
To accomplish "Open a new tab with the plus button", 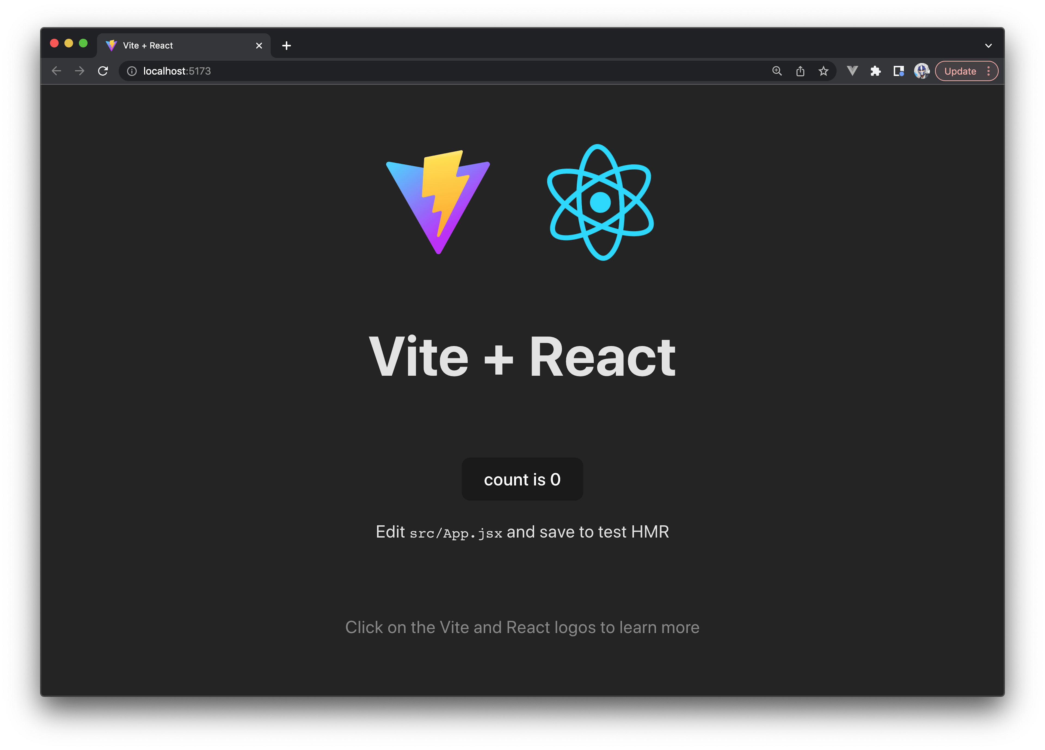I will [x=287, y=45].
